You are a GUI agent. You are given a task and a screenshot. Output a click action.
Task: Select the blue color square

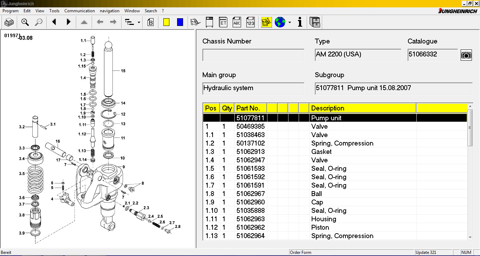[180, 22]
